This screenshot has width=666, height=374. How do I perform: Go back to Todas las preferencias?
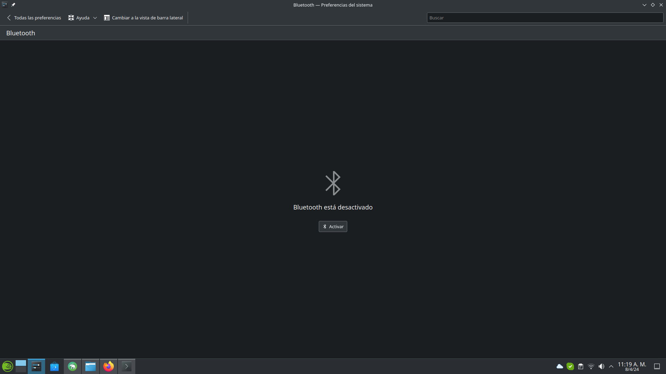coord(34,18)
